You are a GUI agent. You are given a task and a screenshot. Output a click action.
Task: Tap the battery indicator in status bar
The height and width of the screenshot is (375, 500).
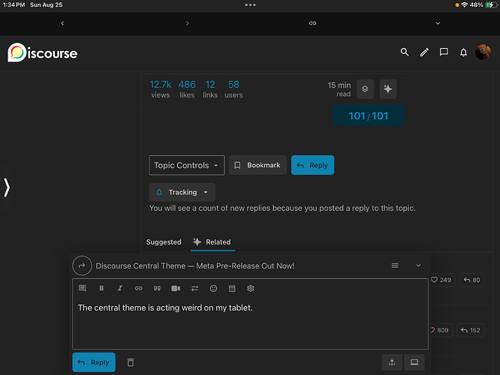[x=491, y=4]
